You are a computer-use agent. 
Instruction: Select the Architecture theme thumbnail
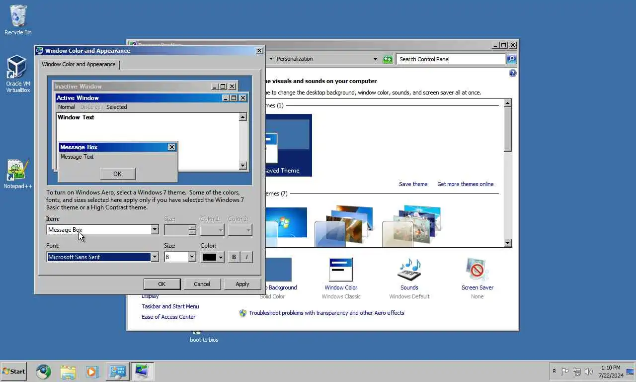pos(344,226)
